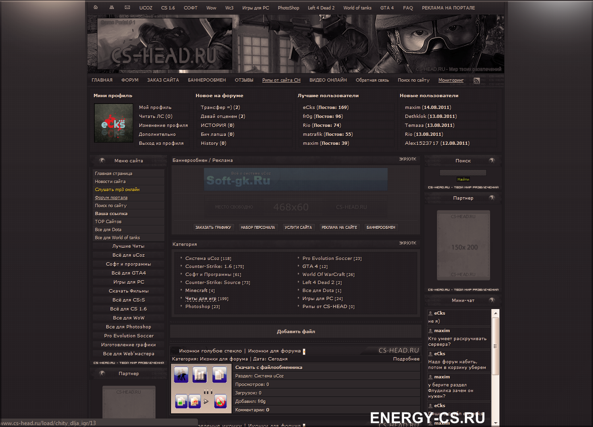
Task: Open Изготовление графики sidebar item
Action: point(129,345)
